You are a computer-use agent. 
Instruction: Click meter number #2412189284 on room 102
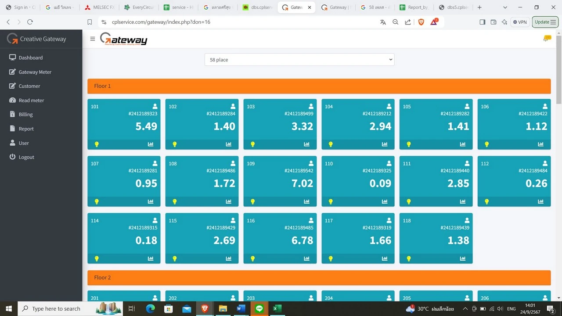(221, 114)
